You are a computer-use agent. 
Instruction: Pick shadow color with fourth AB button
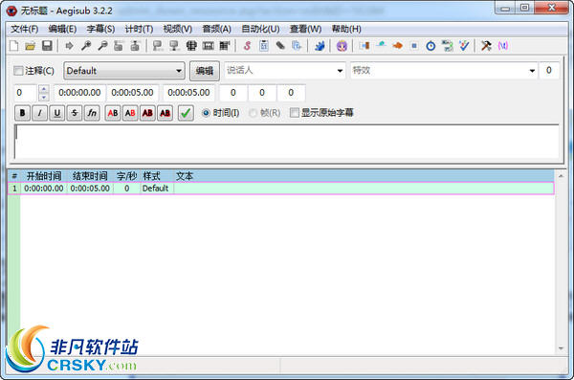166,113
